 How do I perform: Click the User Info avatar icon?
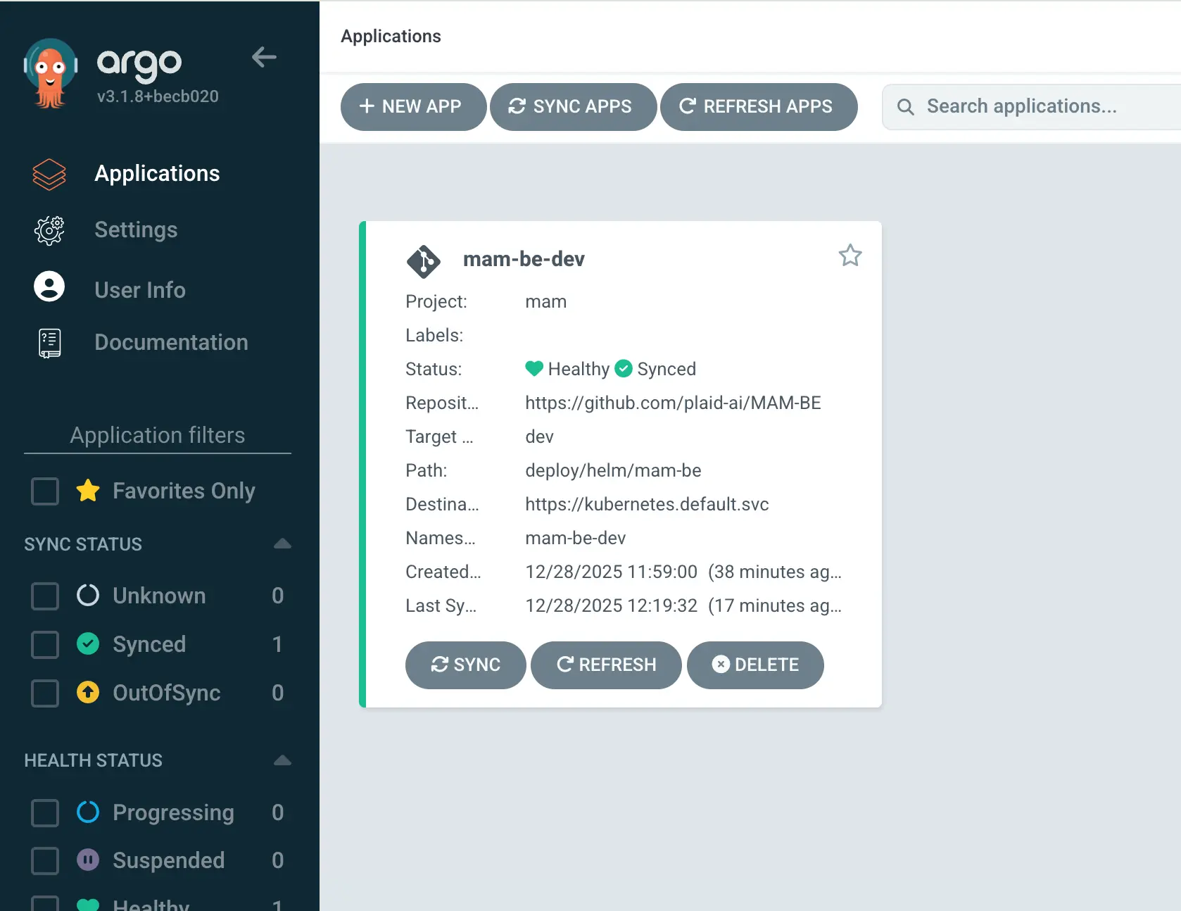(49, 287)
